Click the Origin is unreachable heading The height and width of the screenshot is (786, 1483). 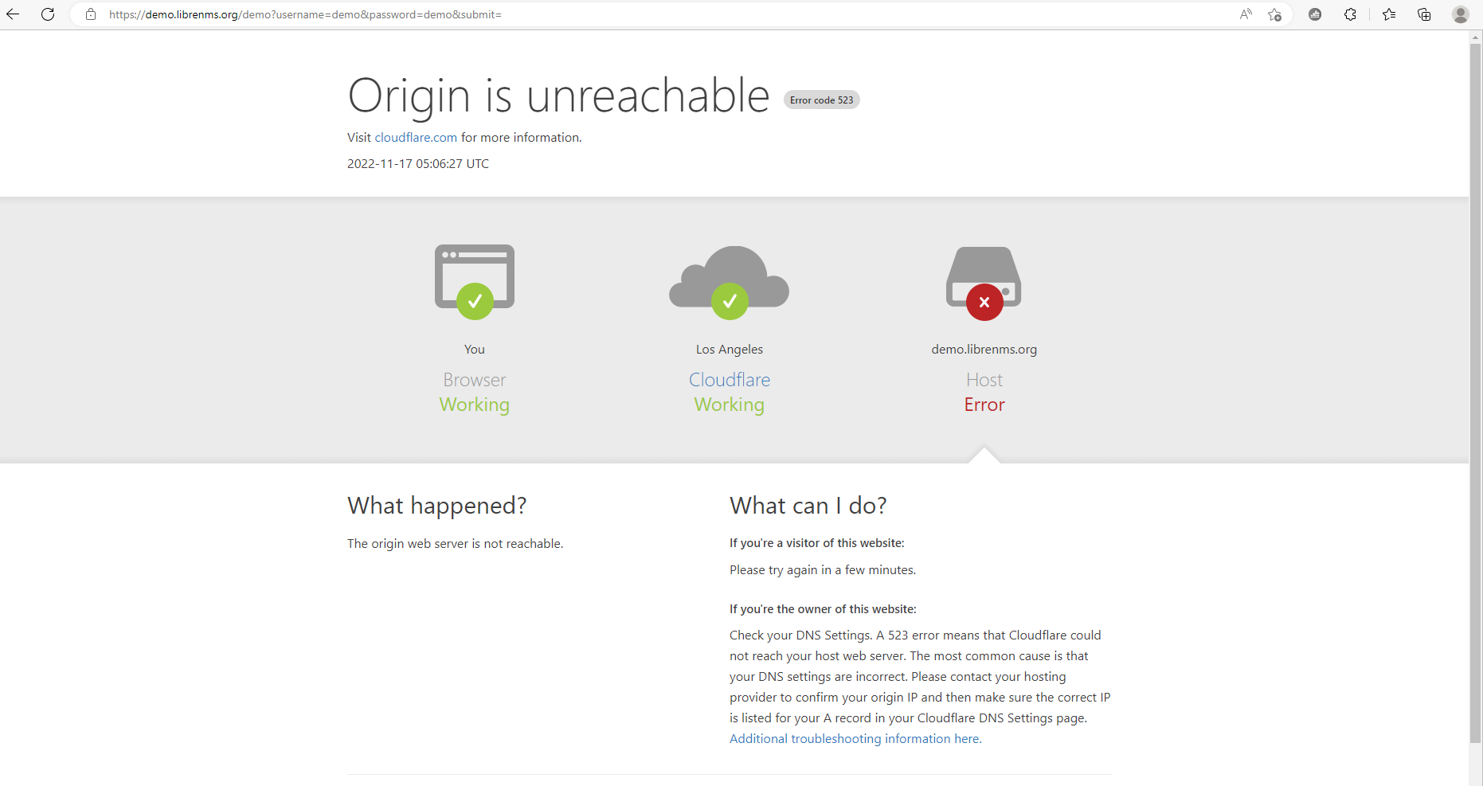point(559,96)
